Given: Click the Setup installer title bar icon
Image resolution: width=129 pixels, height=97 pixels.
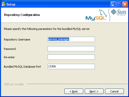Looking at the screenshot, I should (4, 4).
